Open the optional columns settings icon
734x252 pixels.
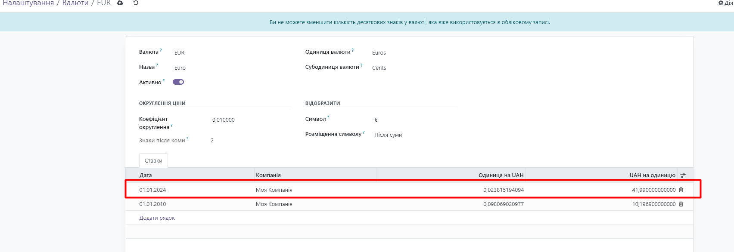[683, 175]
